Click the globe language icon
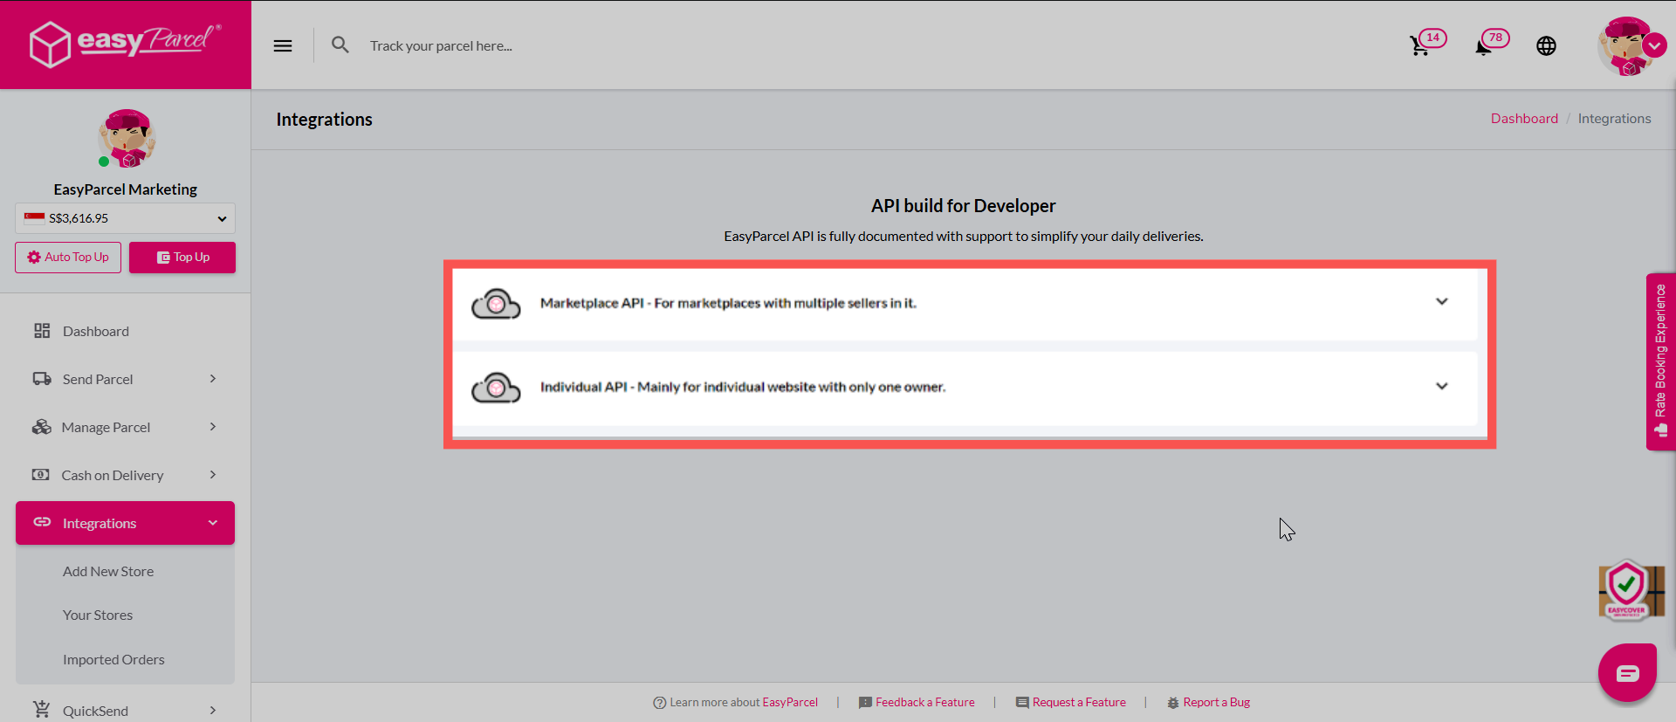 coord(1546,45)
